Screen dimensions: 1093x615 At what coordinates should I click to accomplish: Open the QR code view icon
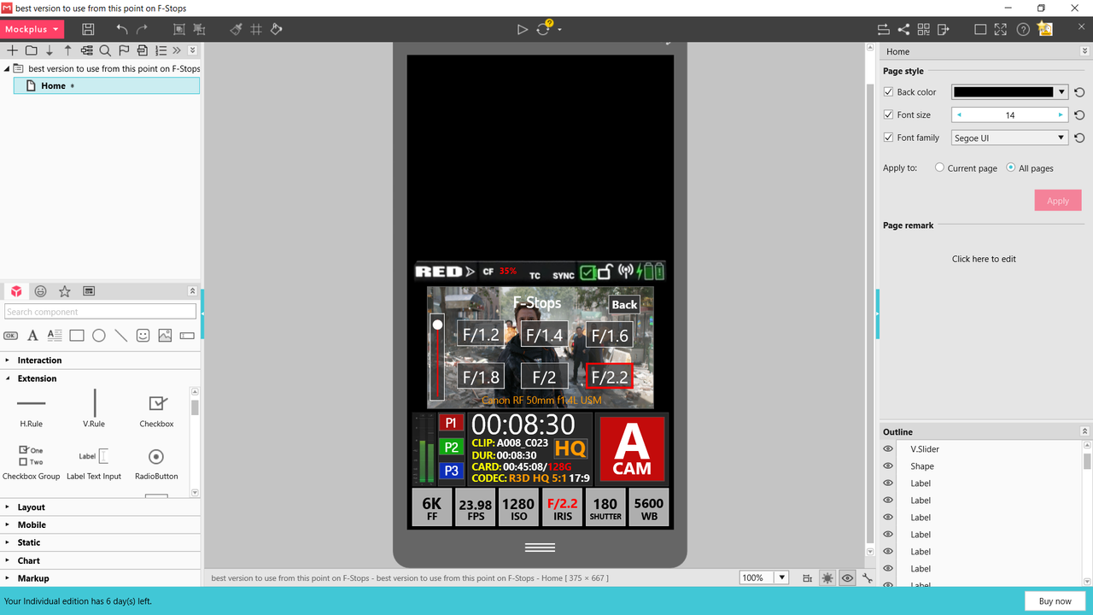coord(923,29)
